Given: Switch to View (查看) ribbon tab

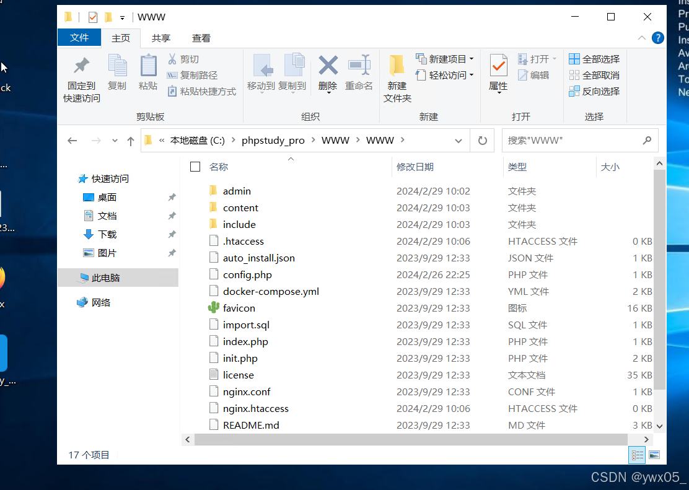Looking at the screenshot, I should (201, 38).
